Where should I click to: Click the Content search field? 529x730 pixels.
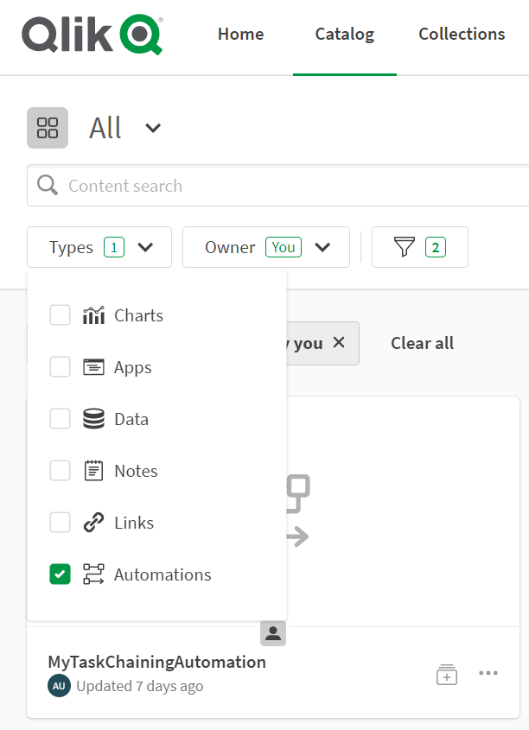click(x=173, y=186)
